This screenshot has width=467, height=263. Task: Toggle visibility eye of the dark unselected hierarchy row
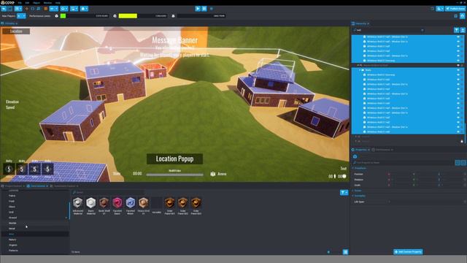point(458,65)
